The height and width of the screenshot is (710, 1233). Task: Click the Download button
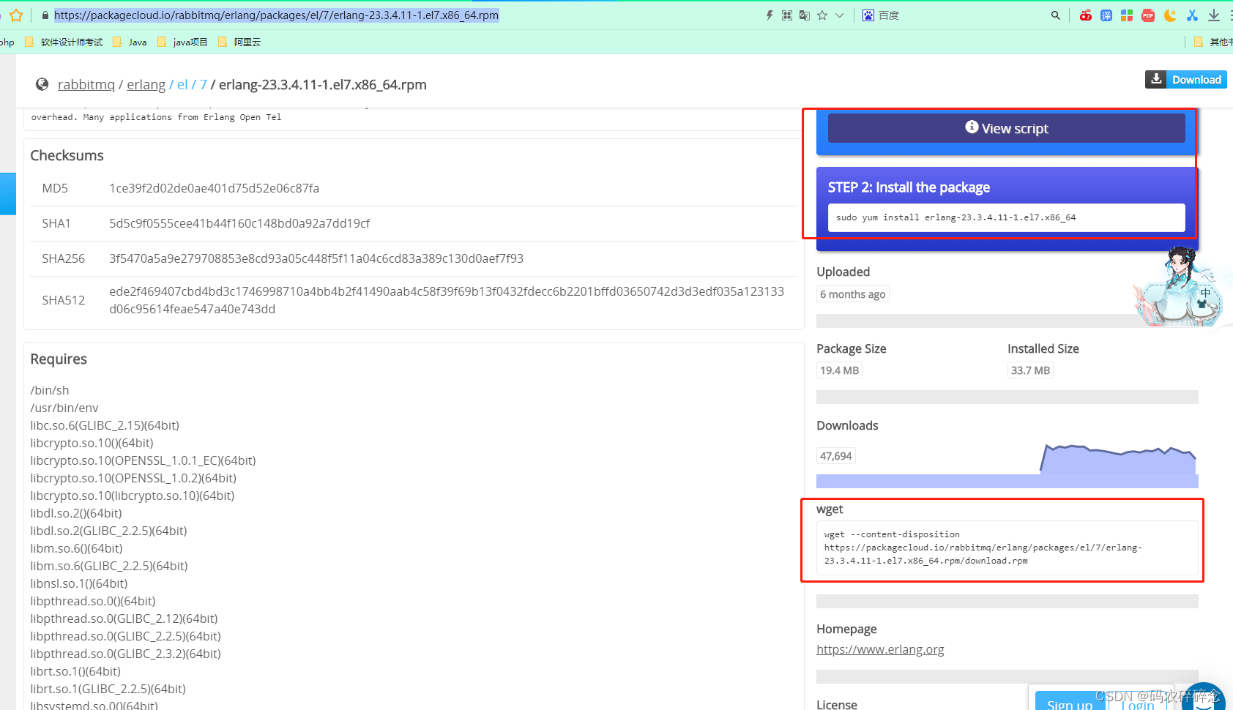coord(1185,80)
